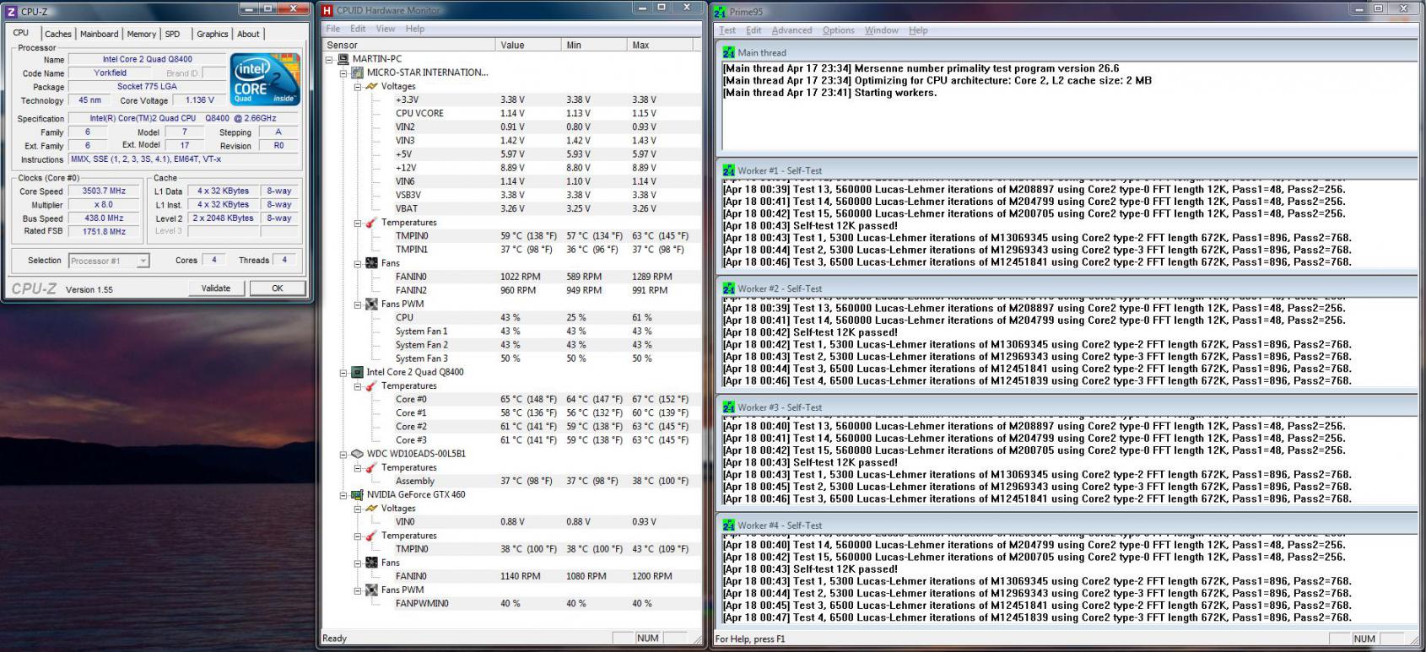Screen dimensions: 1426x652
Task: Collapse the NVIDIA GeForce GTX 460 node
Action: [343, 494]
